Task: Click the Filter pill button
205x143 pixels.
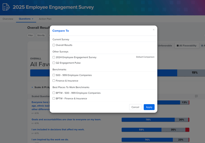Action: click(x=31, y=35)
